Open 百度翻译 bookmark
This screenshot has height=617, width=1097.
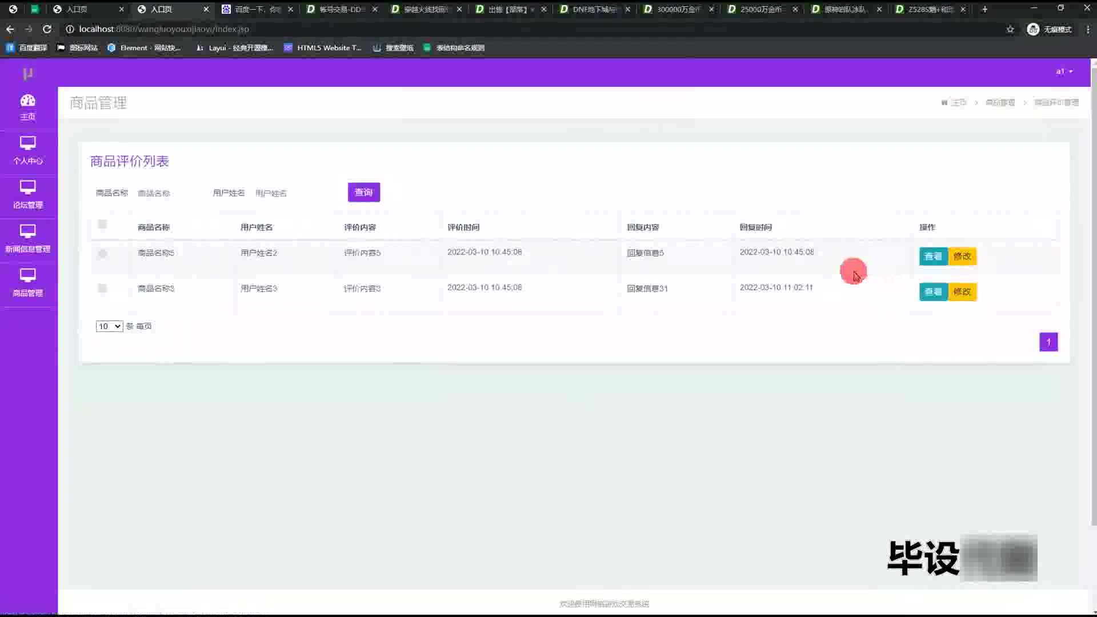click(26, 48)
